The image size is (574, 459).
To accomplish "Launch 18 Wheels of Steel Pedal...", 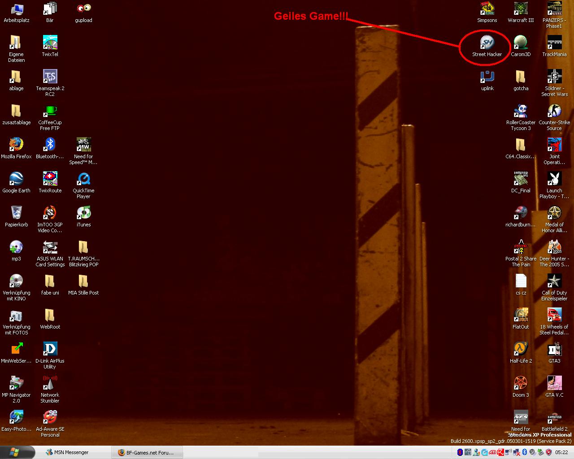I will pyautogui.click(x=554, y=321).
